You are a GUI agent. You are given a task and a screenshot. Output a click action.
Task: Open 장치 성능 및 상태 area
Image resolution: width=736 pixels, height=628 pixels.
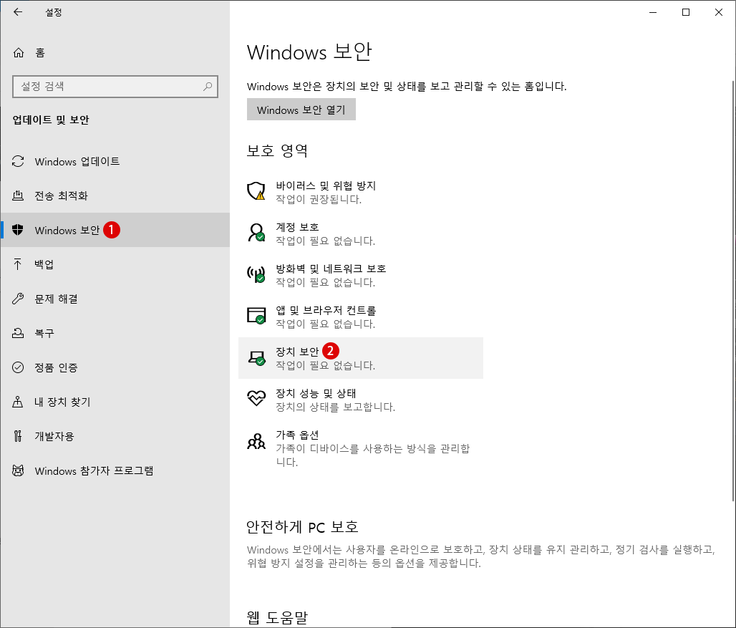point(361,400)
